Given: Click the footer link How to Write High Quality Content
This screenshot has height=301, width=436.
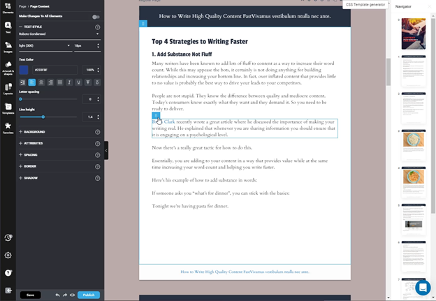Looking at the screenshot, I should [x=245, y=272].
